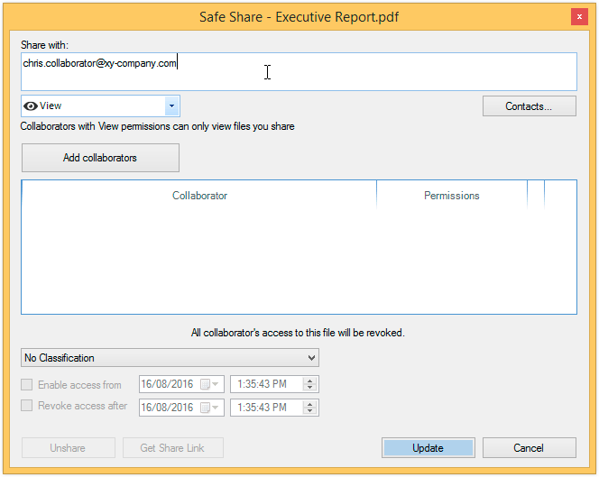Open the Contacts... dialog
The height and width of the screenshot is (477, 599).
pyautogui.click(x=530, y=106)
